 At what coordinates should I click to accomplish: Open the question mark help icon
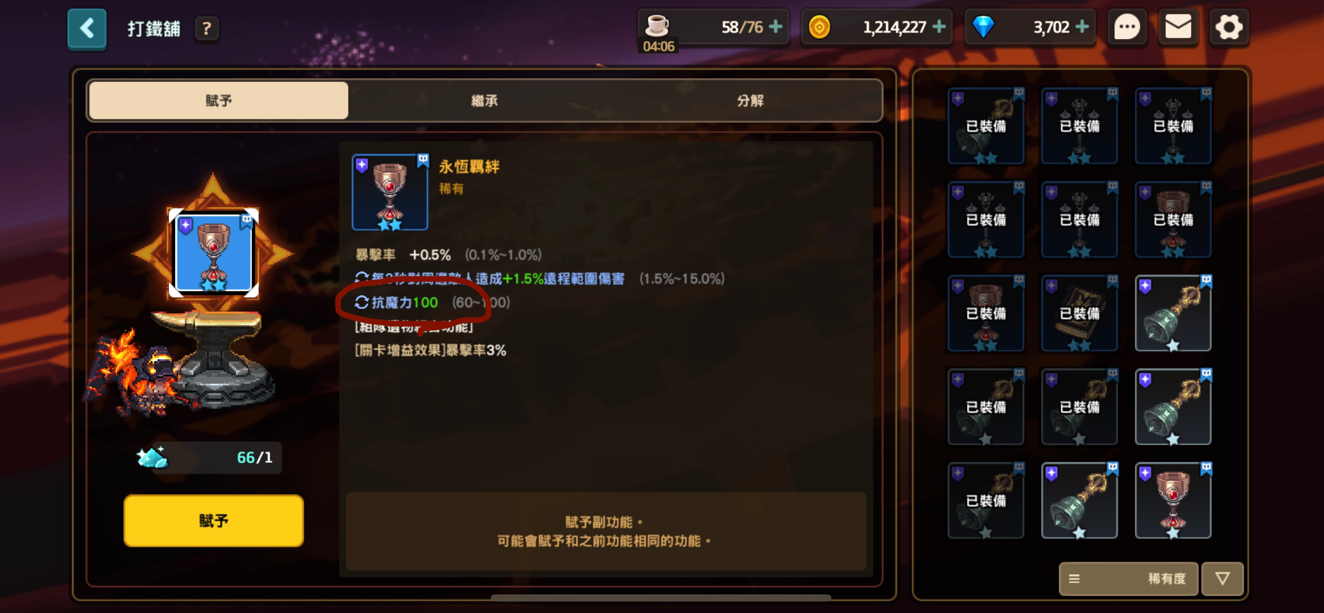207,28
